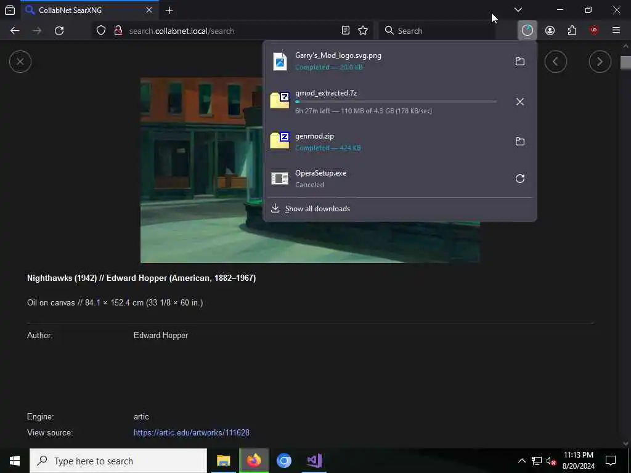This screenshot has width=631, height=473.
Task: Click the taskbar Type here to search box
Action: coord(118,461)
